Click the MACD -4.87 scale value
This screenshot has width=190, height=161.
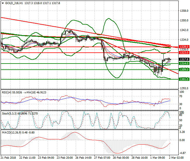(182, 153)
